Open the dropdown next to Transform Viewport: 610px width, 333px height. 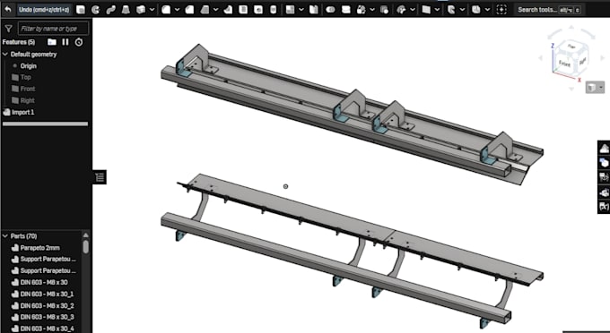(x=372, y=10)
